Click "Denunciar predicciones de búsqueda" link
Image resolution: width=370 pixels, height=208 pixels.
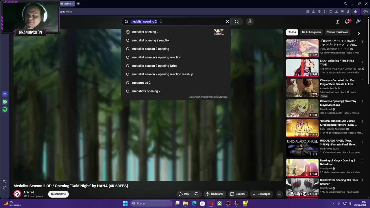click(208, 97)
